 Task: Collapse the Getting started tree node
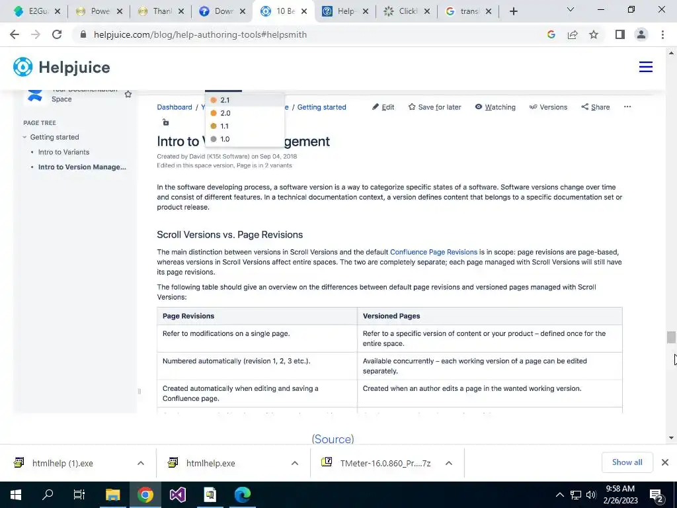point(24,138)
